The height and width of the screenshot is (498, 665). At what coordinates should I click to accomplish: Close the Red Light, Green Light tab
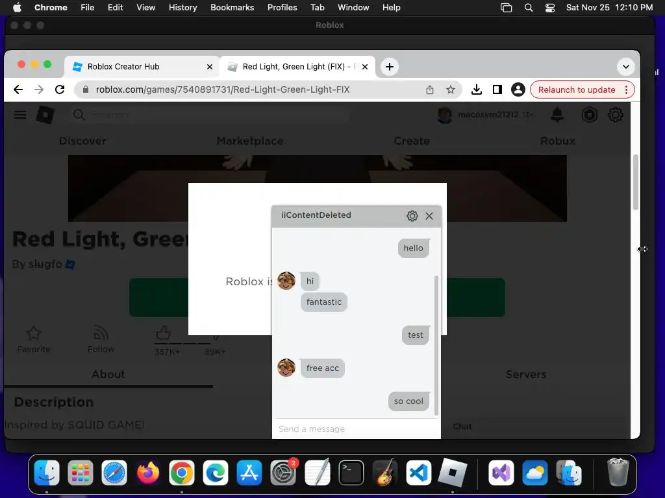pyautogui.click(x=365, y=67)
